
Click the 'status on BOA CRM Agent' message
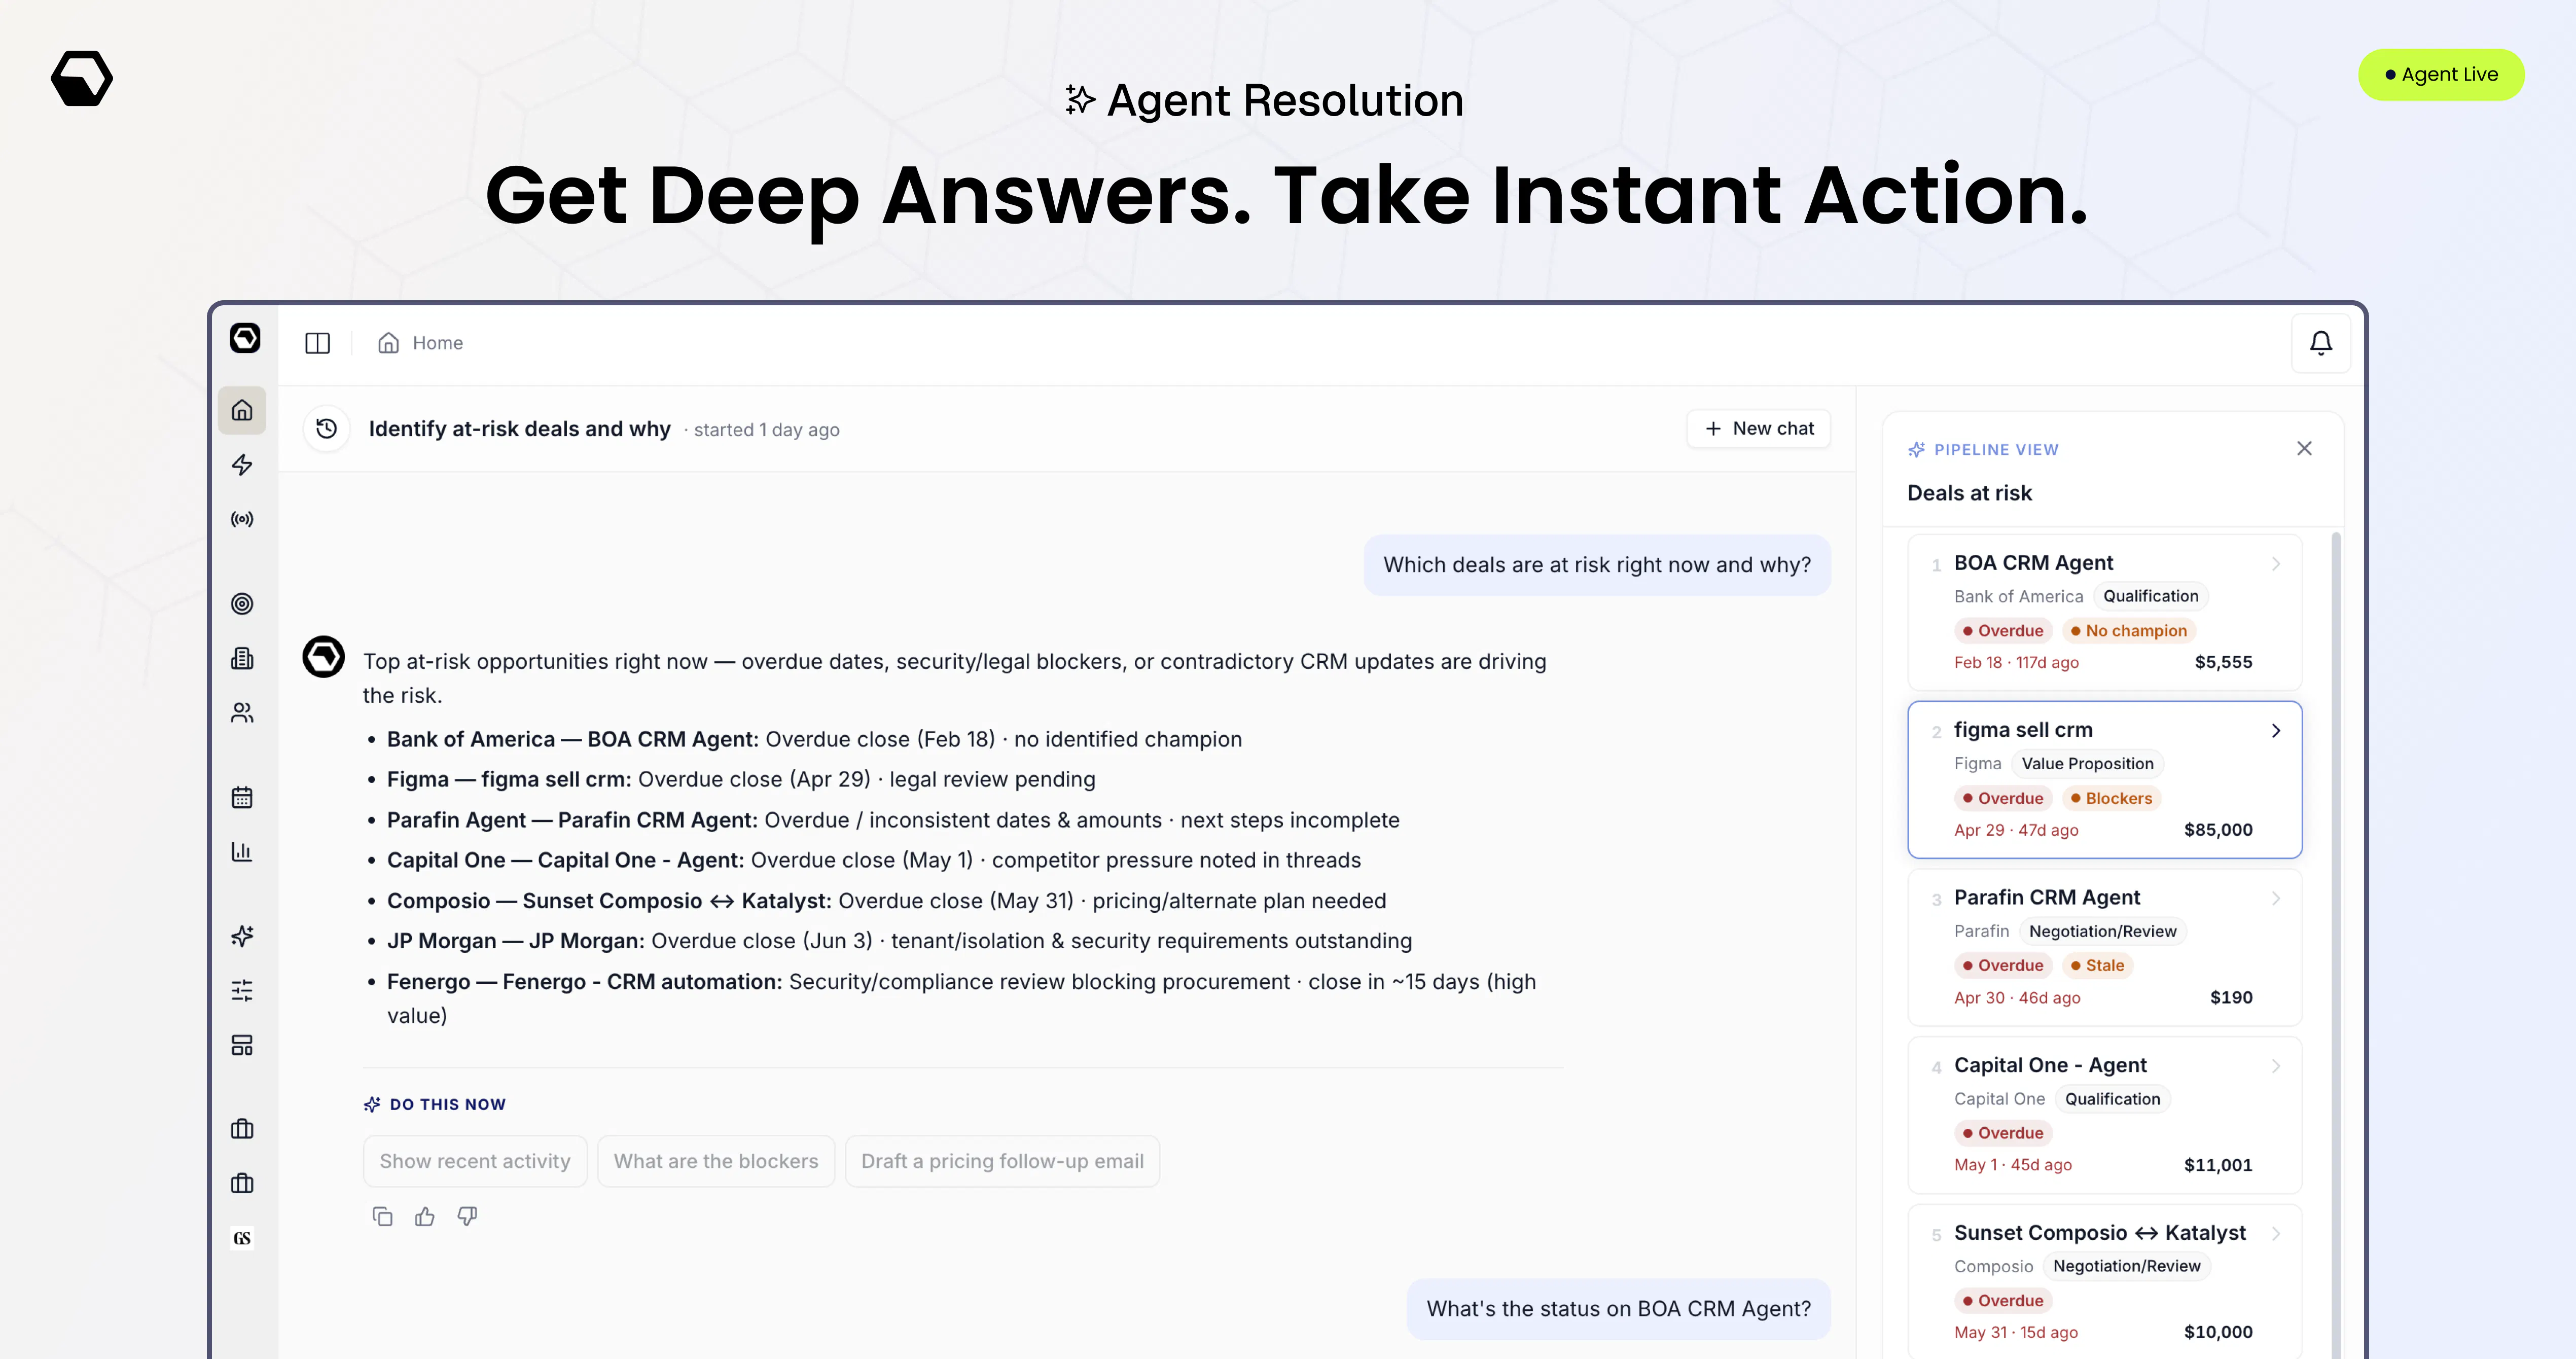1618,1309
